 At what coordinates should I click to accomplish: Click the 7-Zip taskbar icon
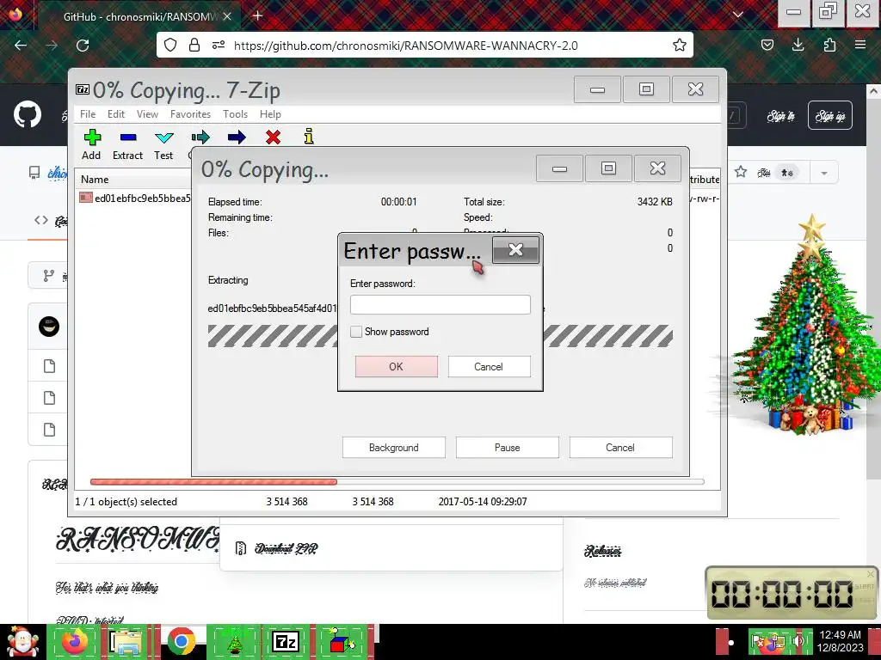(x=286, y=642)
